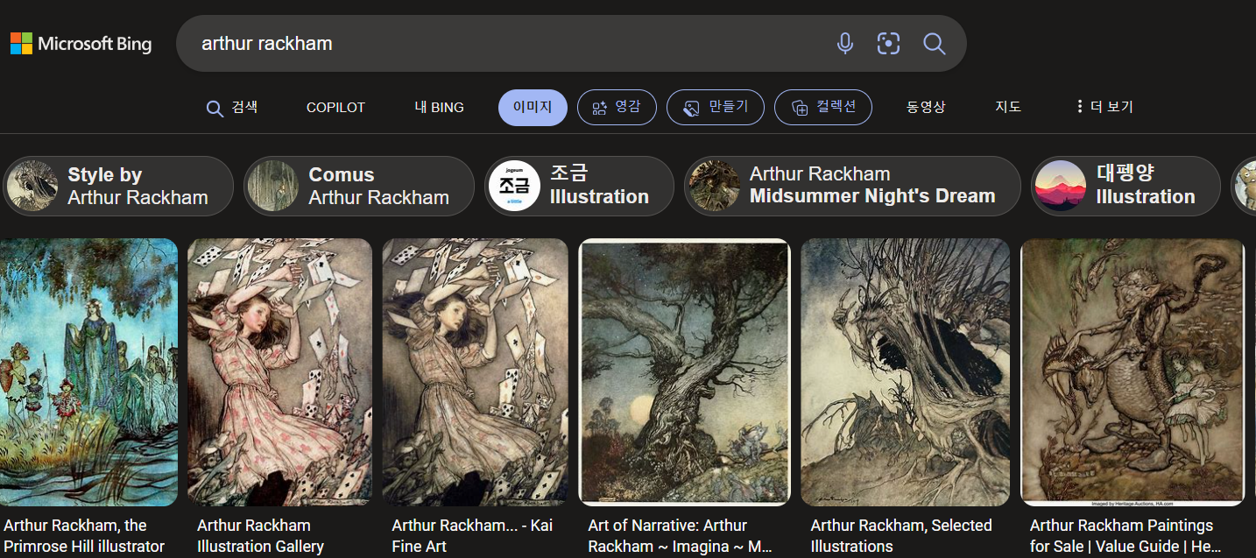The height and width of the screenshot is (558, 1256).
Task: Open the 영감 pill button
Action: pos(617,108)
